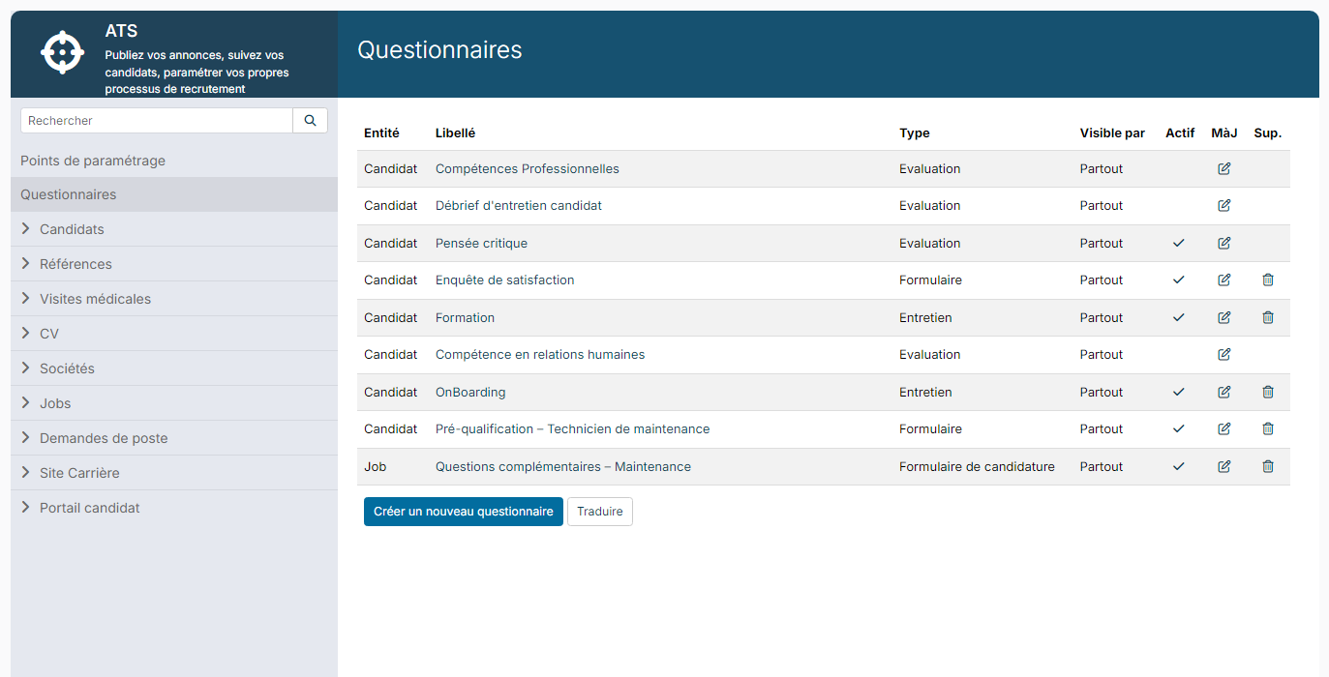Delete the Enquête de satisfaction questionnaire
The image size is (1329, 677).
pos(1268,280)
